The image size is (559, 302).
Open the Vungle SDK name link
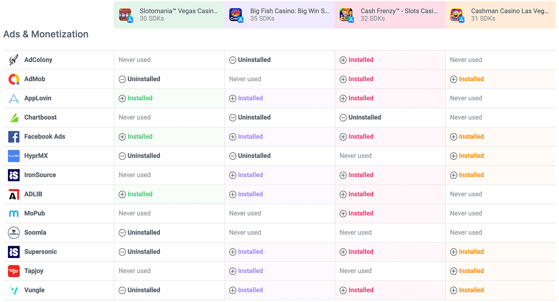34,290
